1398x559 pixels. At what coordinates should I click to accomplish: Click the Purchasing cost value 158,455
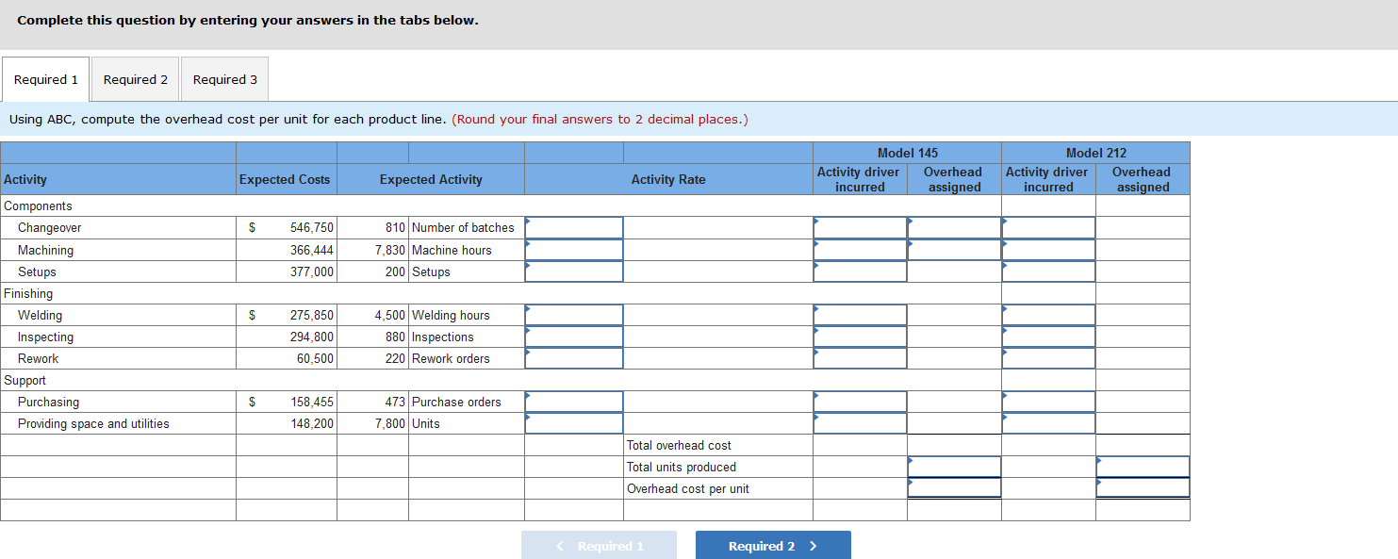(x=311, y=402)
